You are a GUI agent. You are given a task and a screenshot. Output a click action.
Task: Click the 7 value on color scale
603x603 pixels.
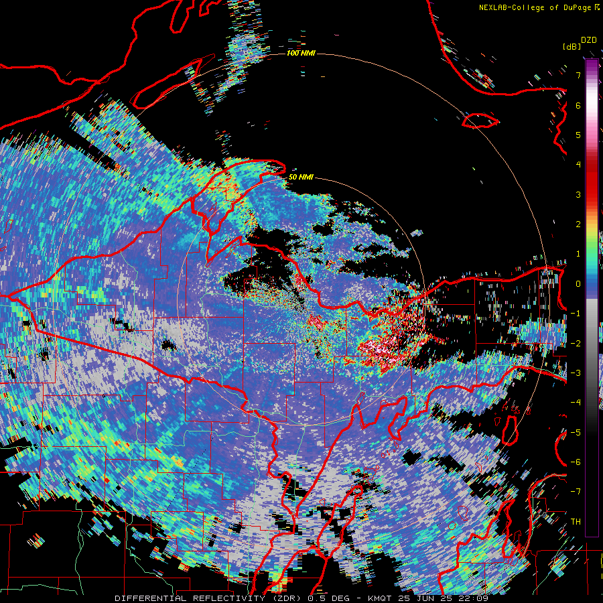click(x=578, y=75)
